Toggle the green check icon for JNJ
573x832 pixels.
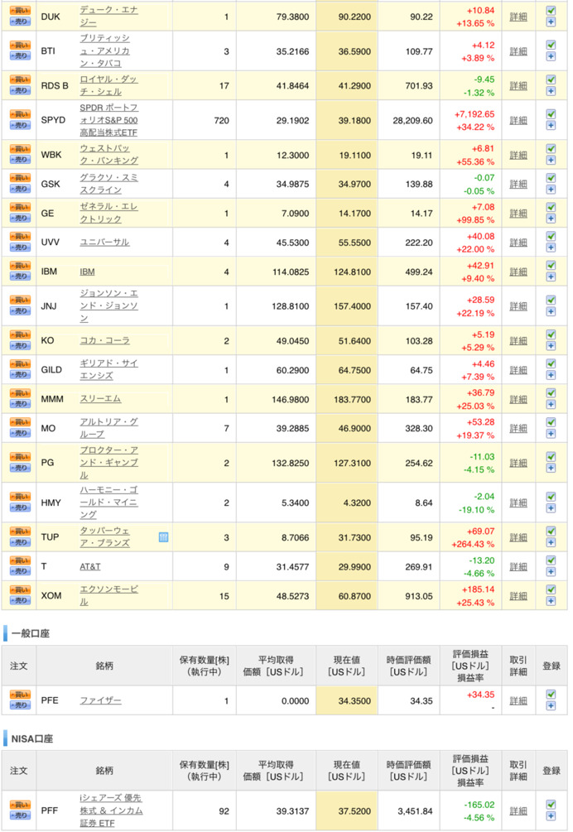[551, 300]
